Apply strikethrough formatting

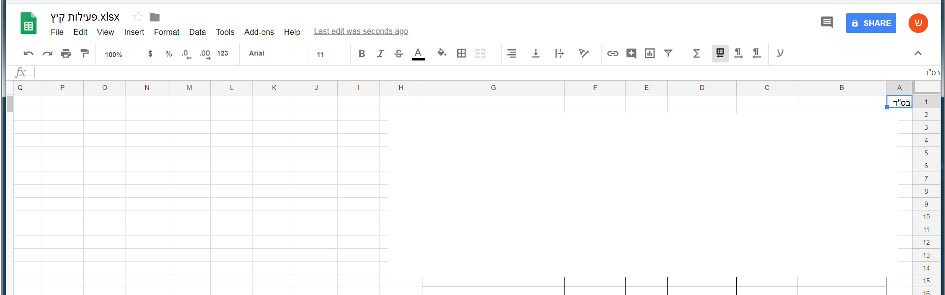click(x=399, y=54)
